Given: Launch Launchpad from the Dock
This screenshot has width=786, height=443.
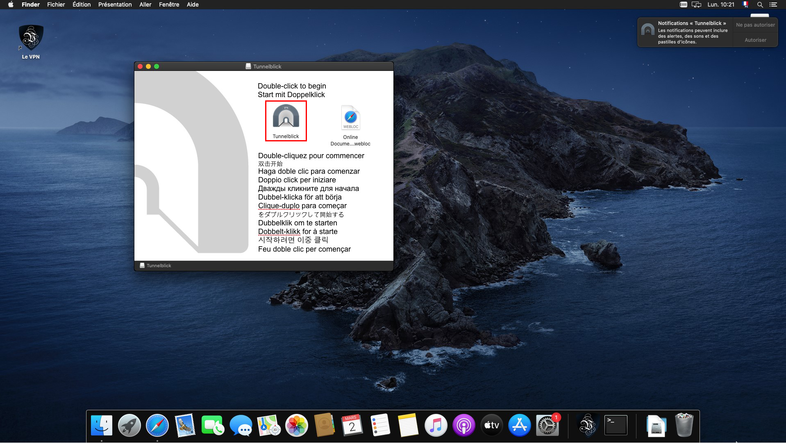Looking at the screenshot, I should [x=129, y=425].
